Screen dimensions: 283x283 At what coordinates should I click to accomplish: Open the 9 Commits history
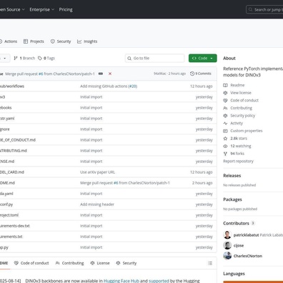click(201, 74)
